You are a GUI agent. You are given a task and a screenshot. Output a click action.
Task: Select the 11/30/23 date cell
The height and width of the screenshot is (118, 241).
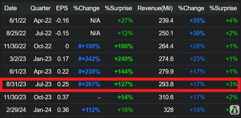pyautogui.click(x=15, y=97)
